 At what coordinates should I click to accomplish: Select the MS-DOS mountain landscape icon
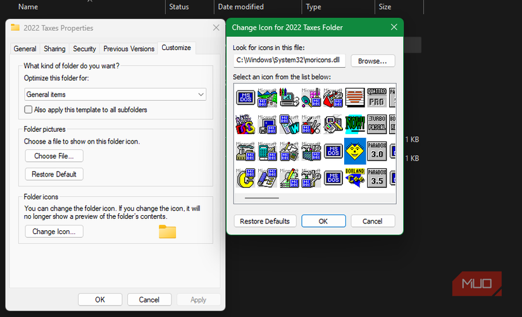pyautogui.click(x=267, y=97)
